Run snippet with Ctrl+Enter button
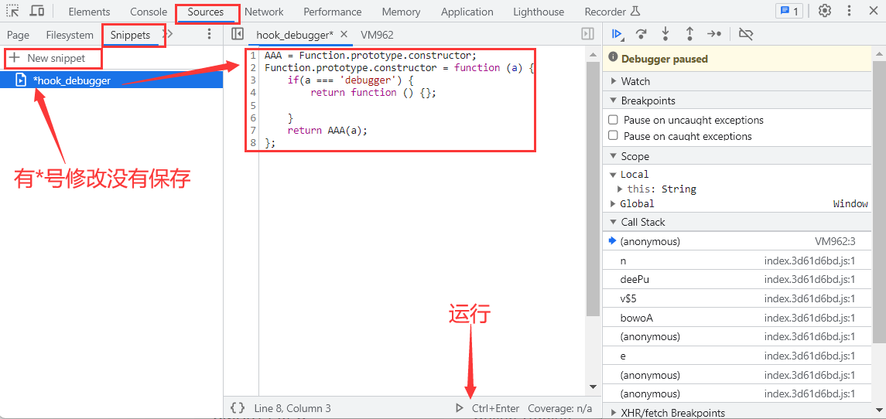 tap(488, 408)
